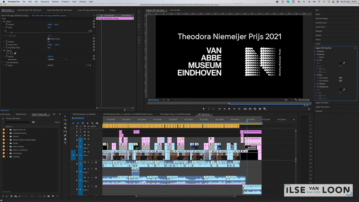Open the Full playback resolution dropdown
This screenshot has width=359, height=202.
(288, 100)
